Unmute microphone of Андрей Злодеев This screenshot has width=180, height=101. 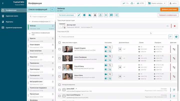coord(110,47)
